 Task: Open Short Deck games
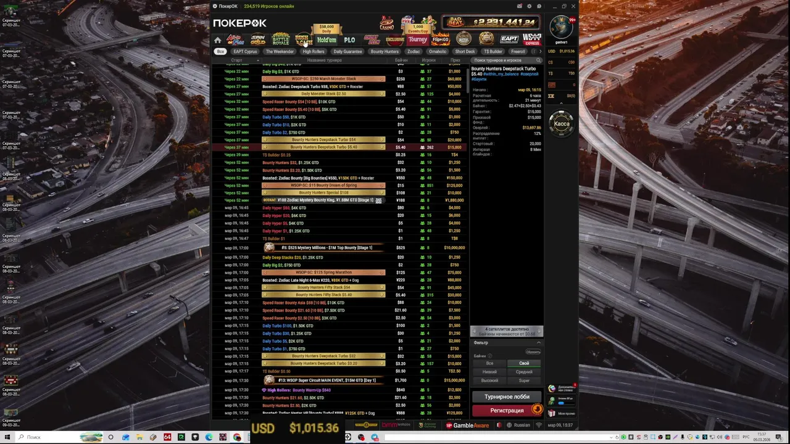(x=372, y=39)
